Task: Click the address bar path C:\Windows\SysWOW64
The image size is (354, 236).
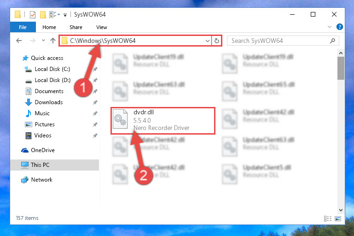Action: pos(103,41)
